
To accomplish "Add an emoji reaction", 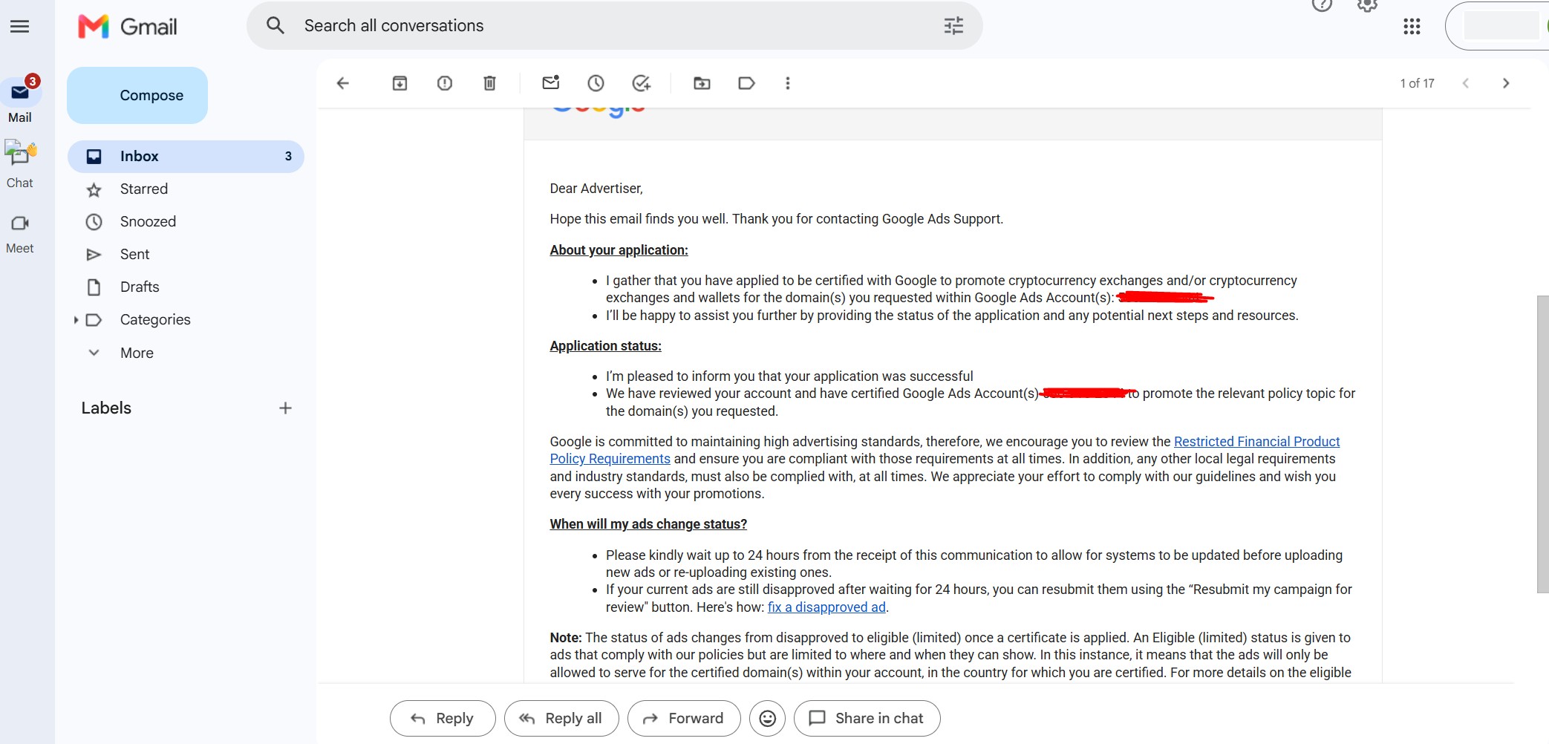I will [768, 718].
